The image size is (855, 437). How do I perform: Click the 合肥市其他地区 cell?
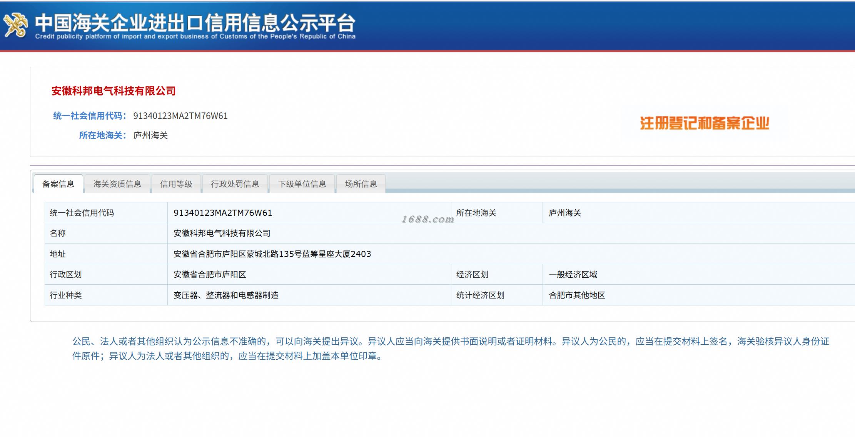pyautogui.click(x=577, y=295)
